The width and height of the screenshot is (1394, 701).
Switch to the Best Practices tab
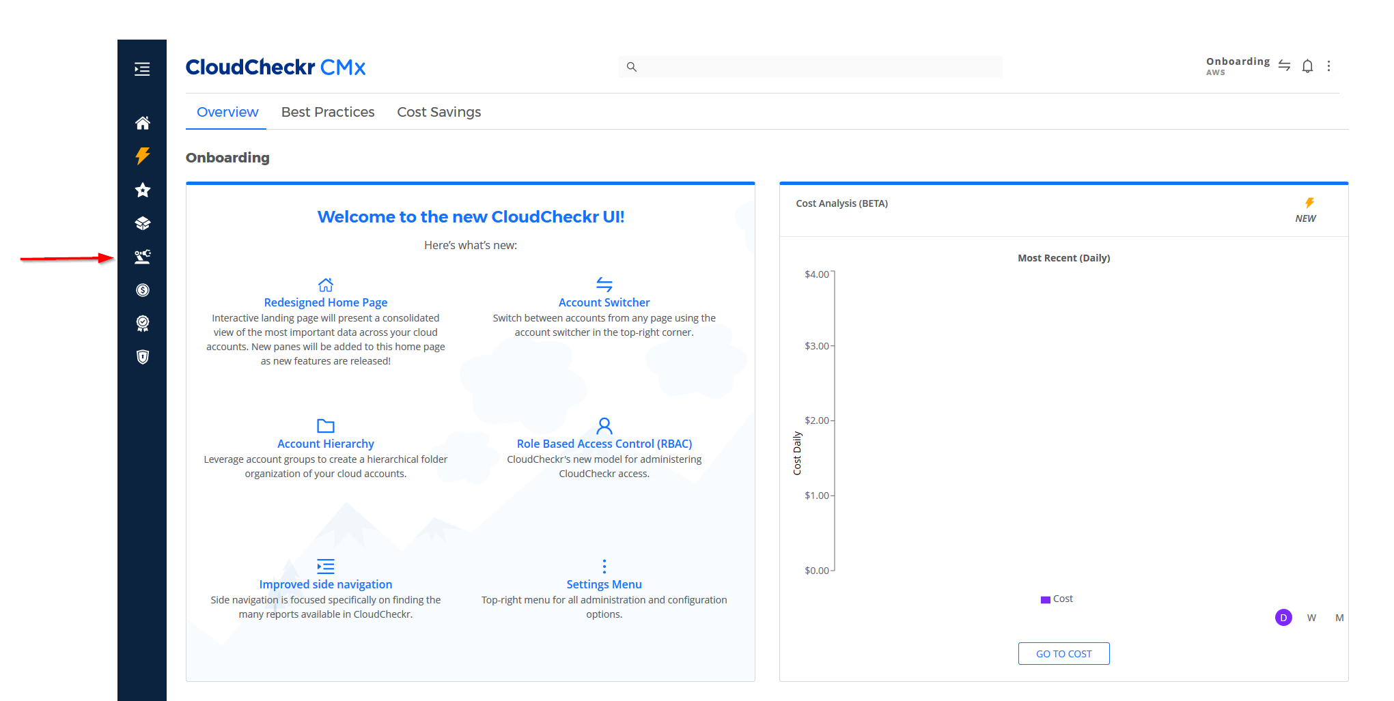coord(328,112)
